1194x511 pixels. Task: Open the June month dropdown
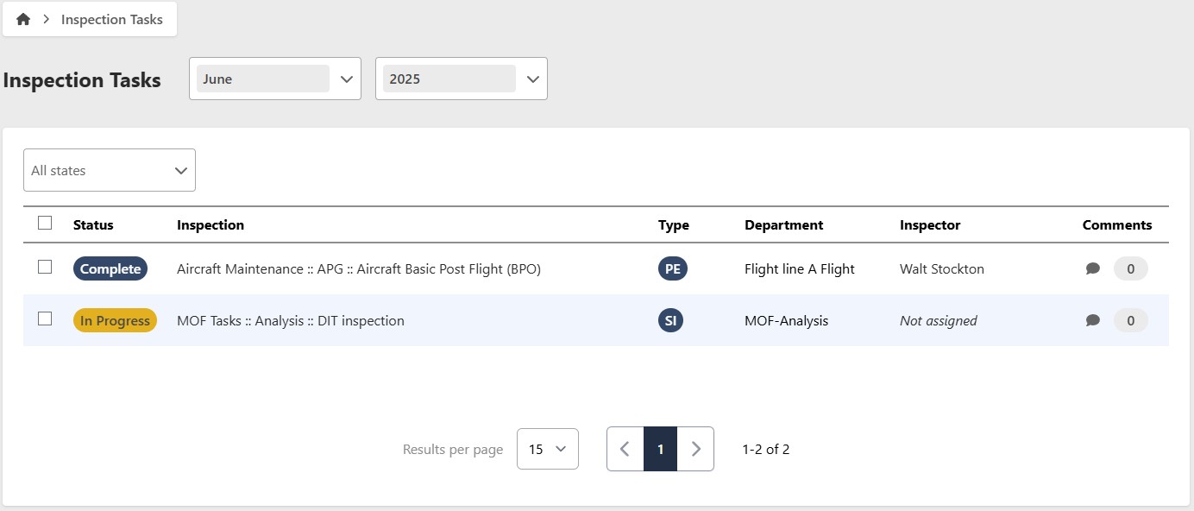[274, 79]
